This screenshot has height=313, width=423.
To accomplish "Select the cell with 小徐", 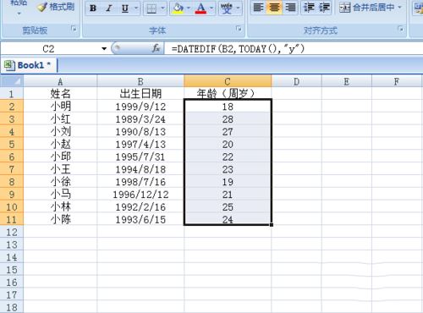I will coord(60,182).
